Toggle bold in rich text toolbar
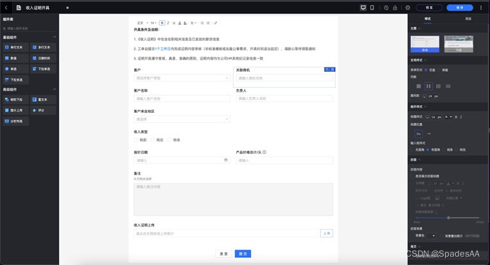Screen dimensions: 490x265 pos(162,23)
